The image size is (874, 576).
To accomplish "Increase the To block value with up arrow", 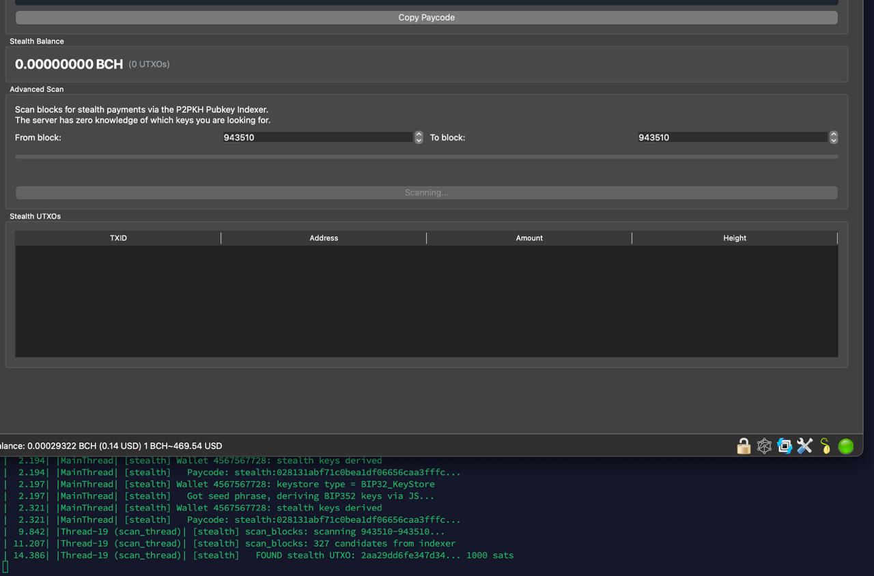I will point(833,134).
